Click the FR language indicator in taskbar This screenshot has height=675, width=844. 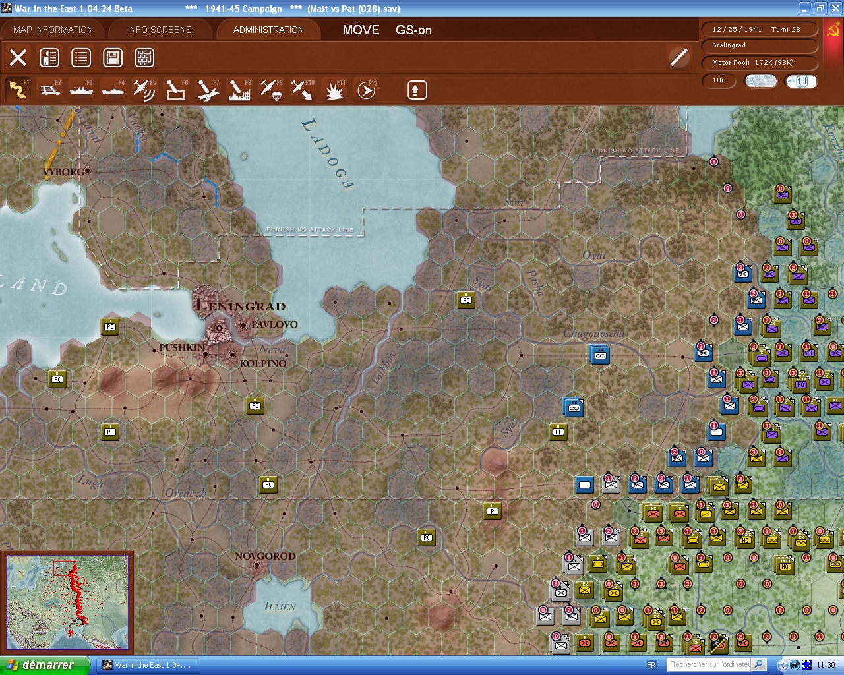click(x=651, y=665)
